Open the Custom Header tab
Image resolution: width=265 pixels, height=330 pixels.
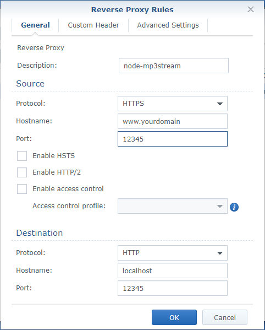tap(93, 25)
